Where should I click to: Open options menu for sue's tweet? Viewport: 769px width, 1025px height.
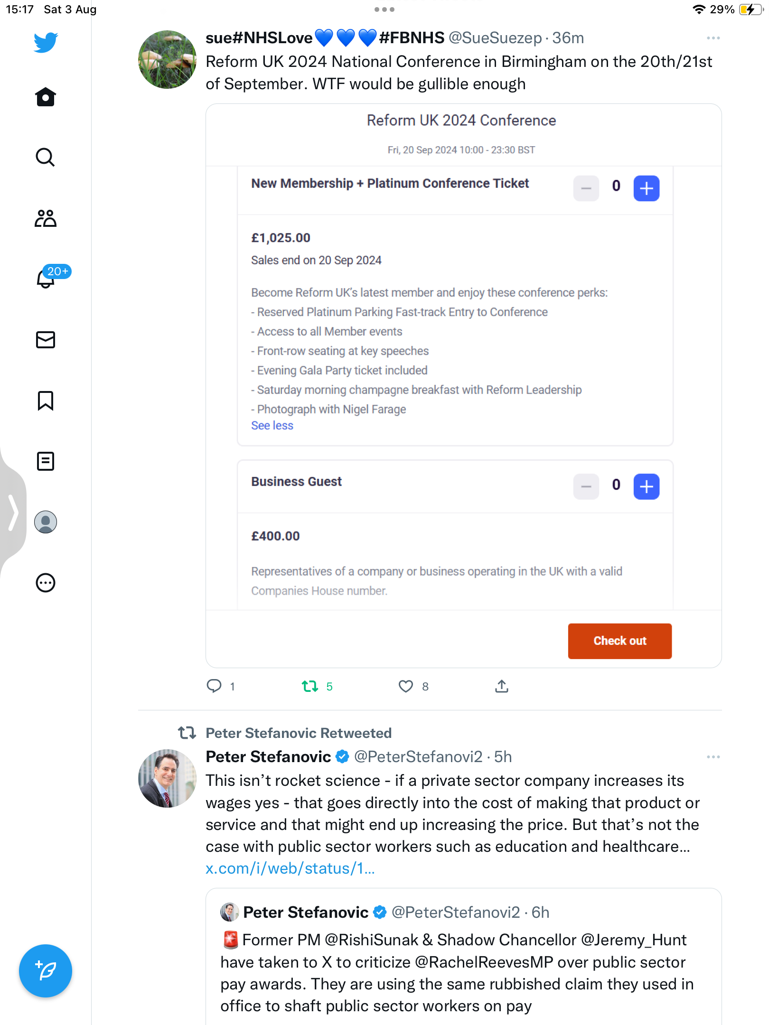(x=713, y=38)
